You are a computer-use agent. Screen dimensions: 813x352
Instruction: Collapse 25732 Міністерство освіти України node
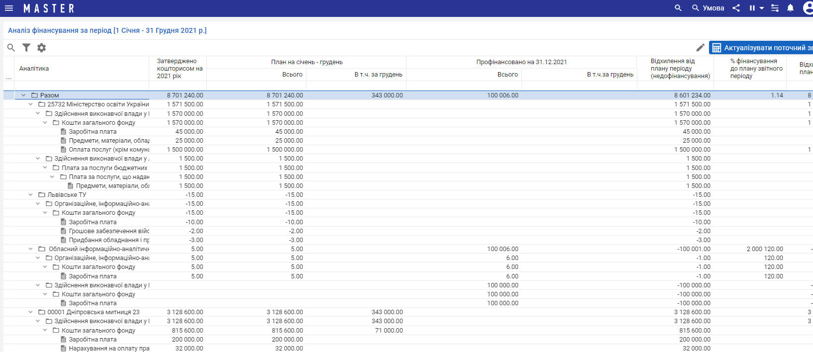(x=30, y=104)
